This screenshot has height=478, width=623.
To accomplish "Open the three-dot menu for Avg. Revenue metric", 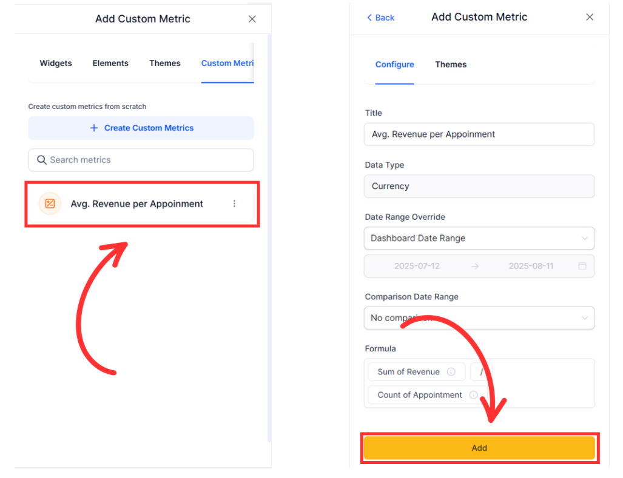I will coord(235,204).
